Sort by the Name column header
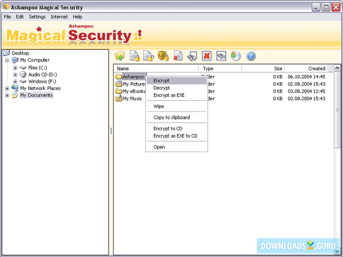 coord(156,69)
